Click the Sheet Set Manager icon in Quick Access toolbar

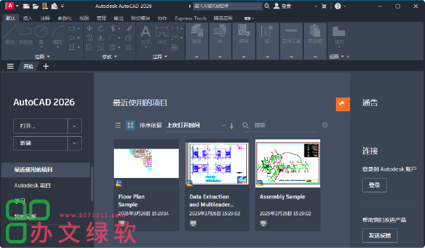point(54,6)
